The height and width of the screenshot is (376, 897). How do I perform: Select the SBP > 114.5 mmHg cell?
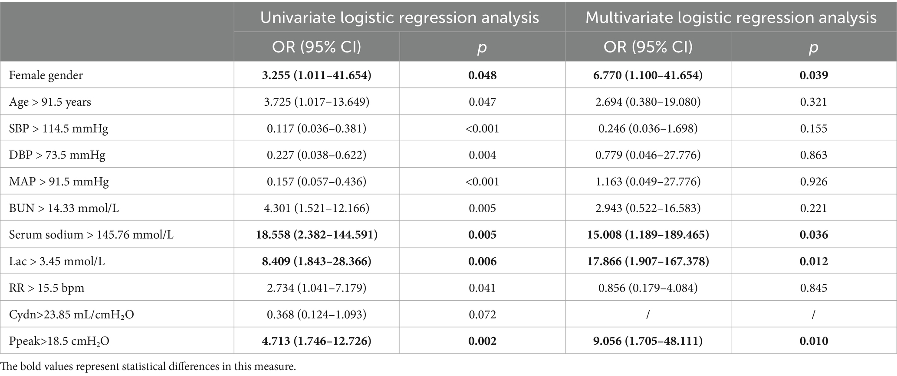coord(59,129)
